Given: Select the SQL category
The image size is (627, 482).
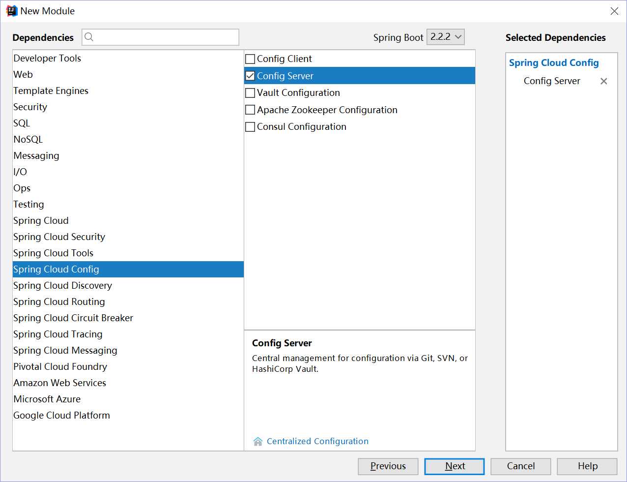Looking at the screenshot, I should (128, 123).
